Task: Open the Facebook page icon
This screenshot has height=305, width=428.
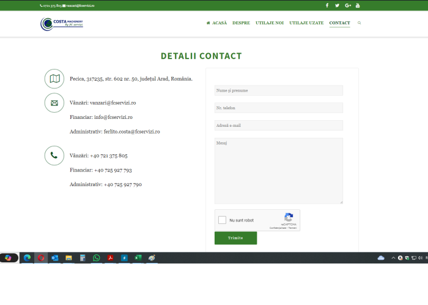Action: click(327, 5)
